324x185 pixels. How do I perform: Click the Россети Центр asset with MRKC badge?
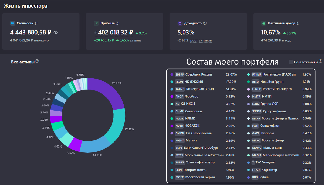coord(273,141)
